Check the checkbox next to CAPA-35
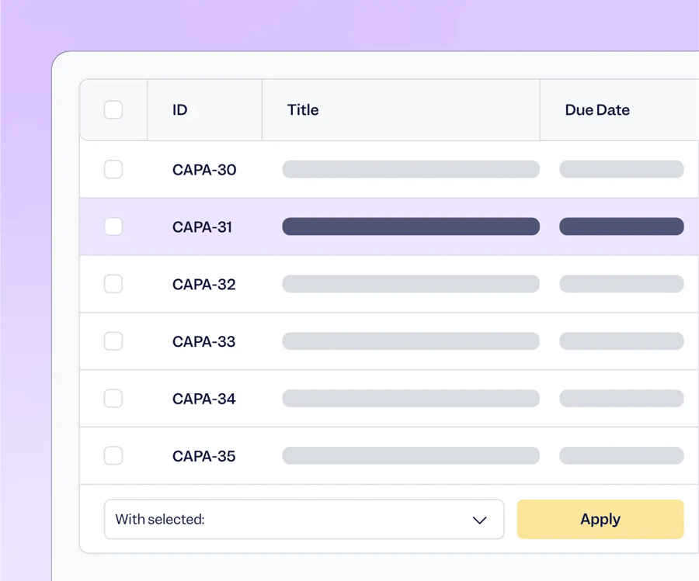The image size is (699, 581). [113, 456]
